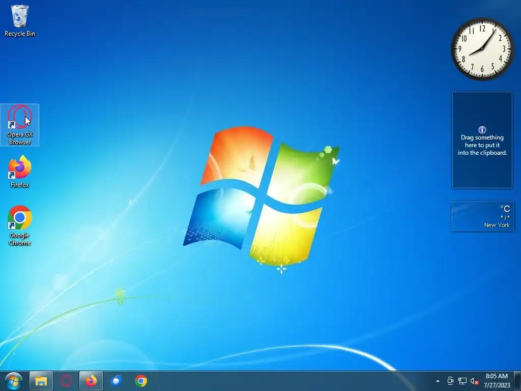Open the New York weather gadget
Image resolution: width=521 pixels, height=391 pixels.
coord(482,216)
